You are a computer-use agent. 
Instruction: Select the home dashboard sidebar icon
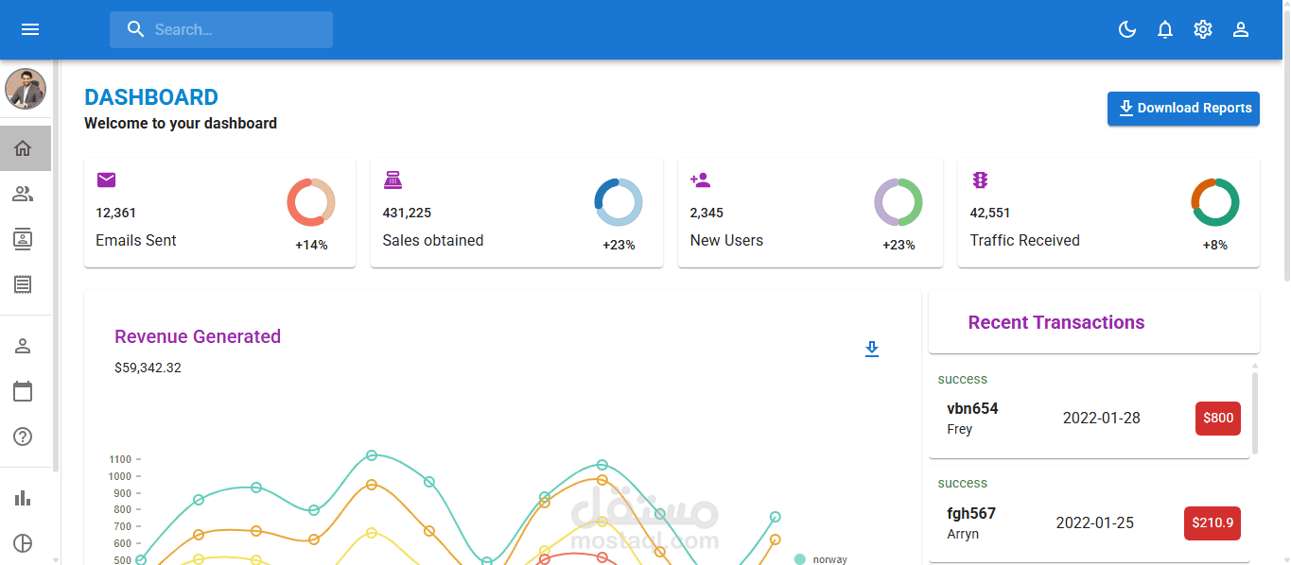click(24, 148)
